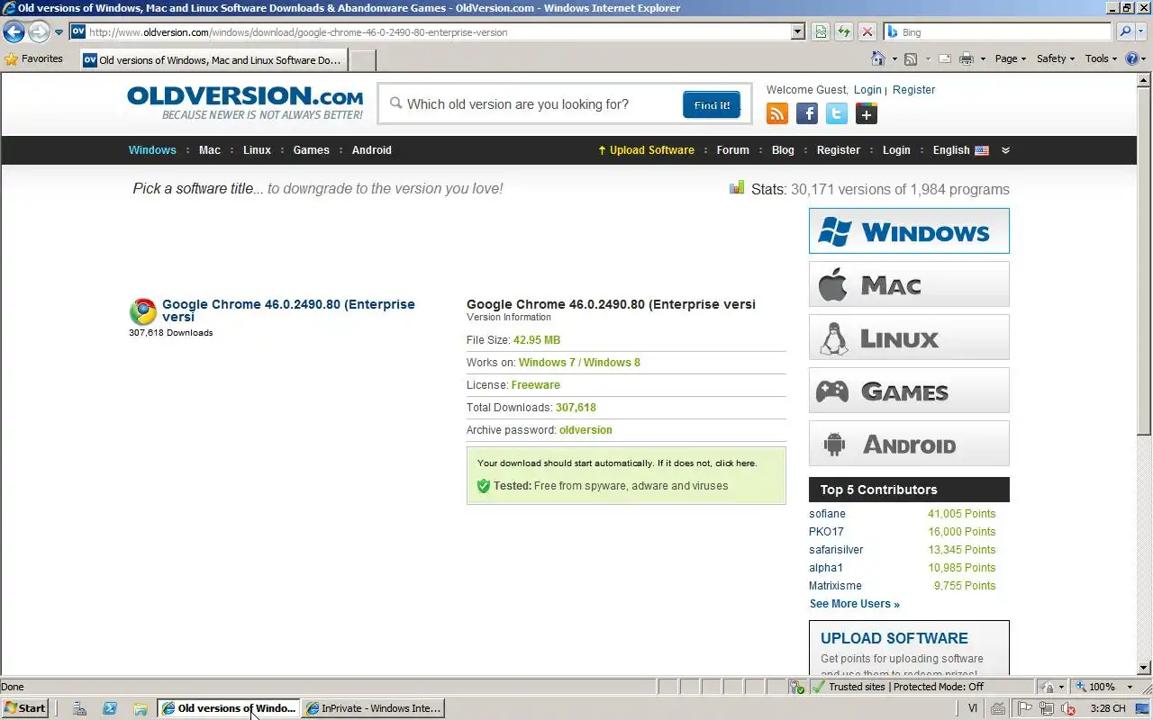Go back with the browser Back arrow

pos(14,31)
